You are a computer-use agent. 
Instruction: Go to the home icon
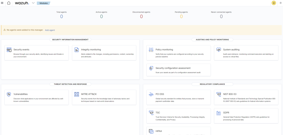click(x=9, y=3)
